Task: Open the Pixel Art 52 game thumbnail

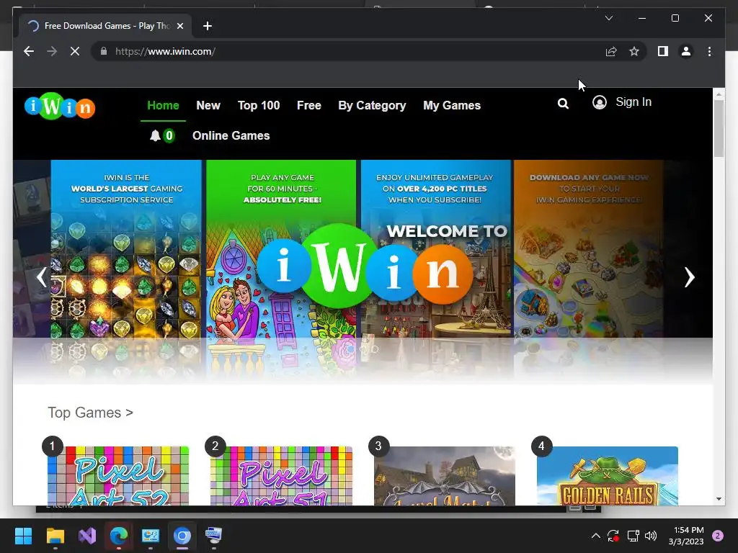Action: [118, 476]
